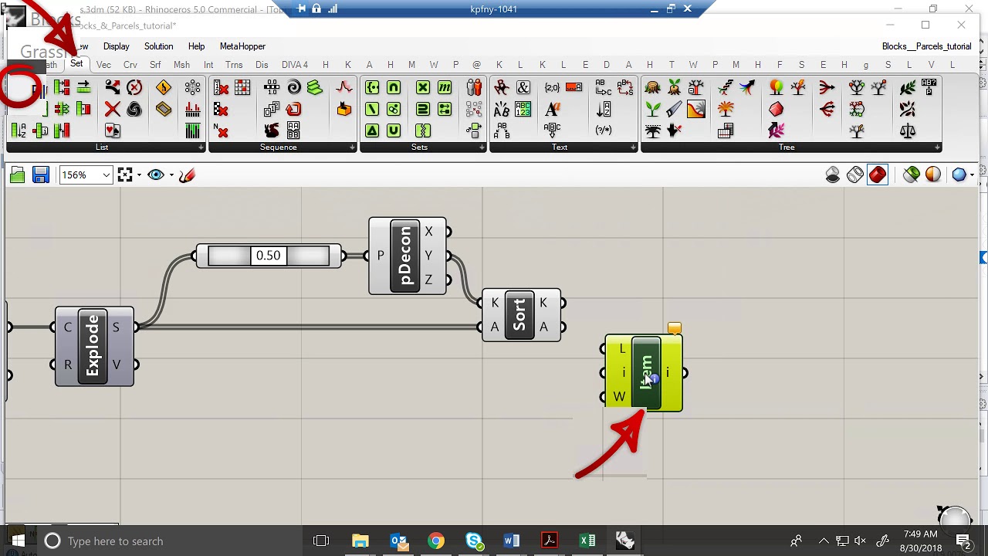Image resolution: width=988 pixels, height=556 pixels.
Task: Switch to wireframe preview mode
Action: [x=855, y=175]
